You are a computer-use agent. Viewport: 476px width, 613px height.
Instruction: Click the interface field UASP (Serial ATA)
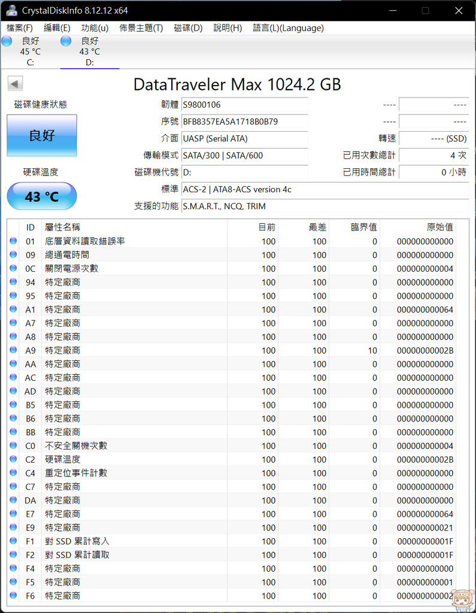click(x=245, y=138)
